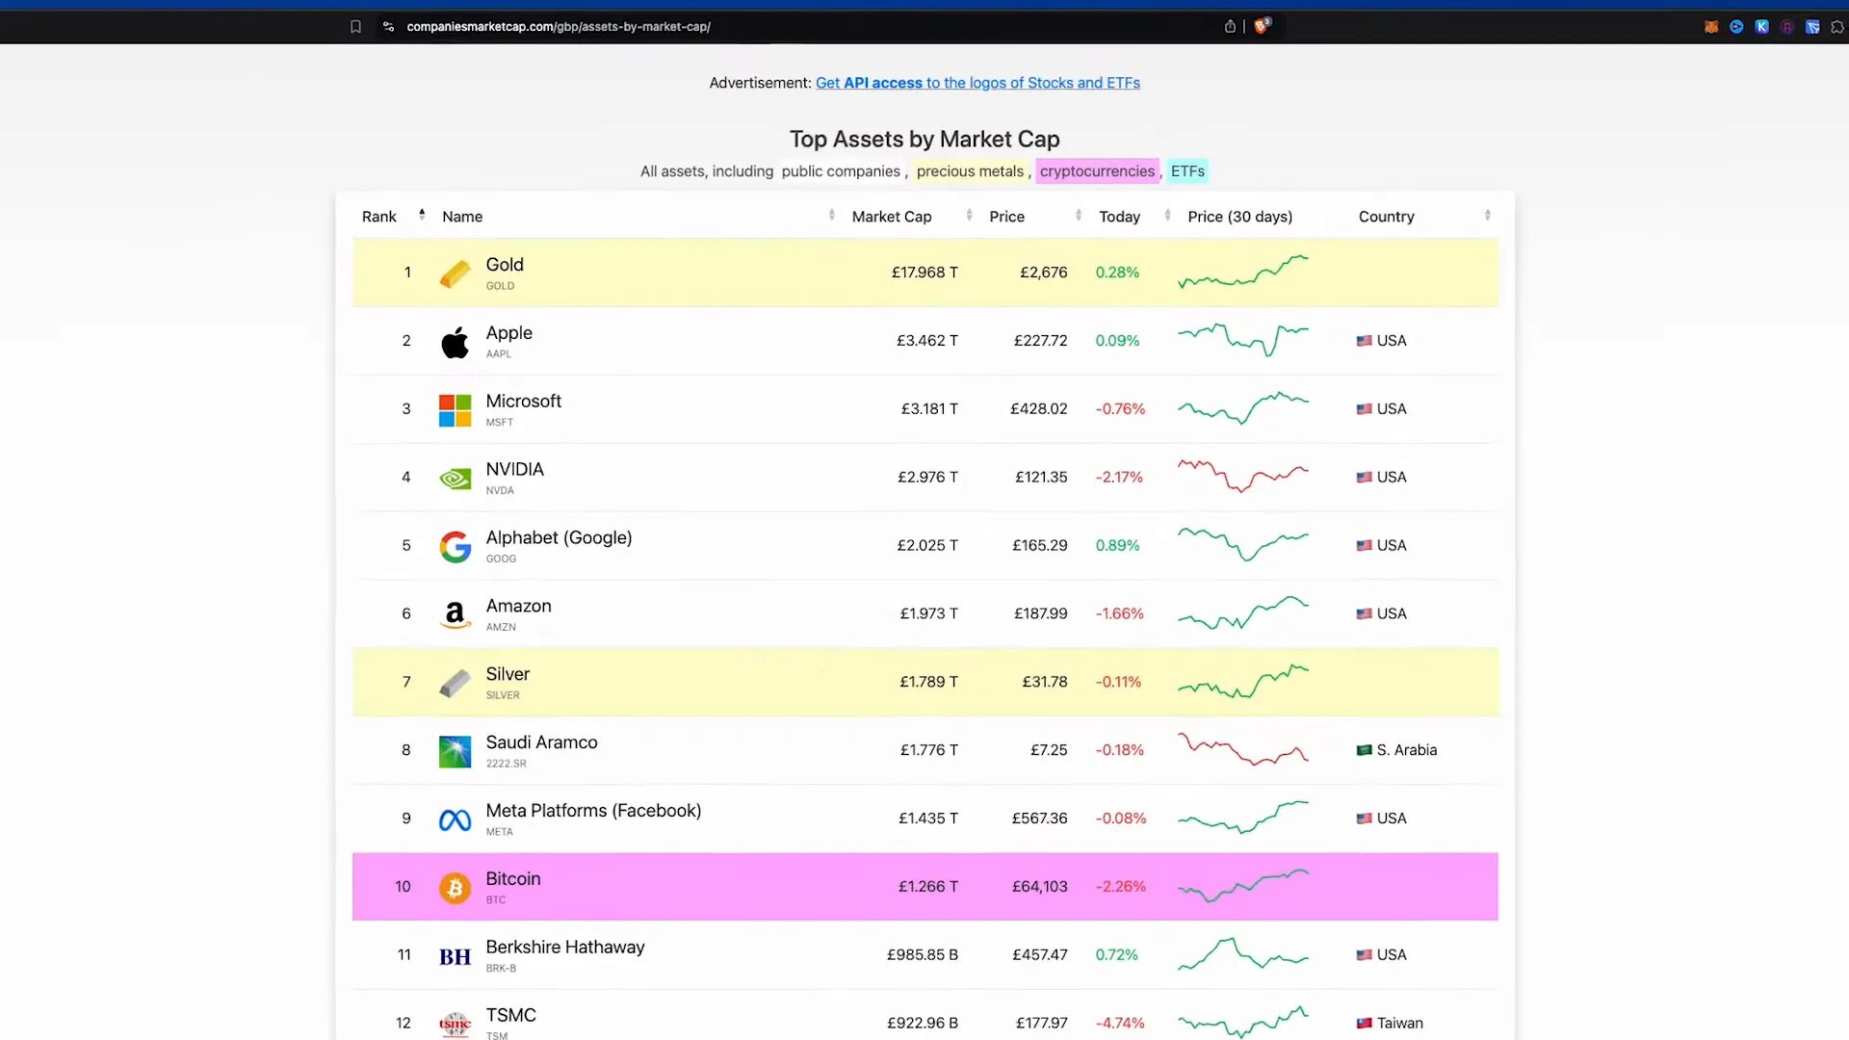Select the Apple logo next to AAPL

[454, 341]
